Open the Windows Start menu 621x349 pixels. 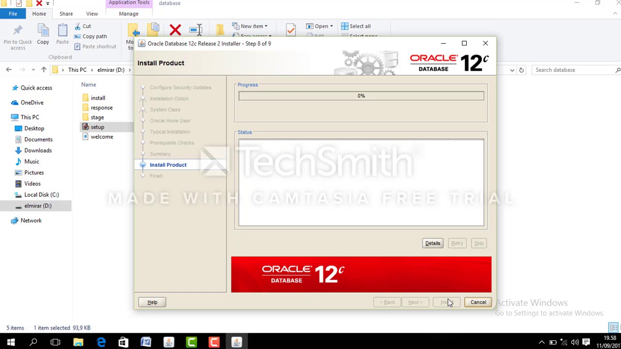(x=11, y=342)
